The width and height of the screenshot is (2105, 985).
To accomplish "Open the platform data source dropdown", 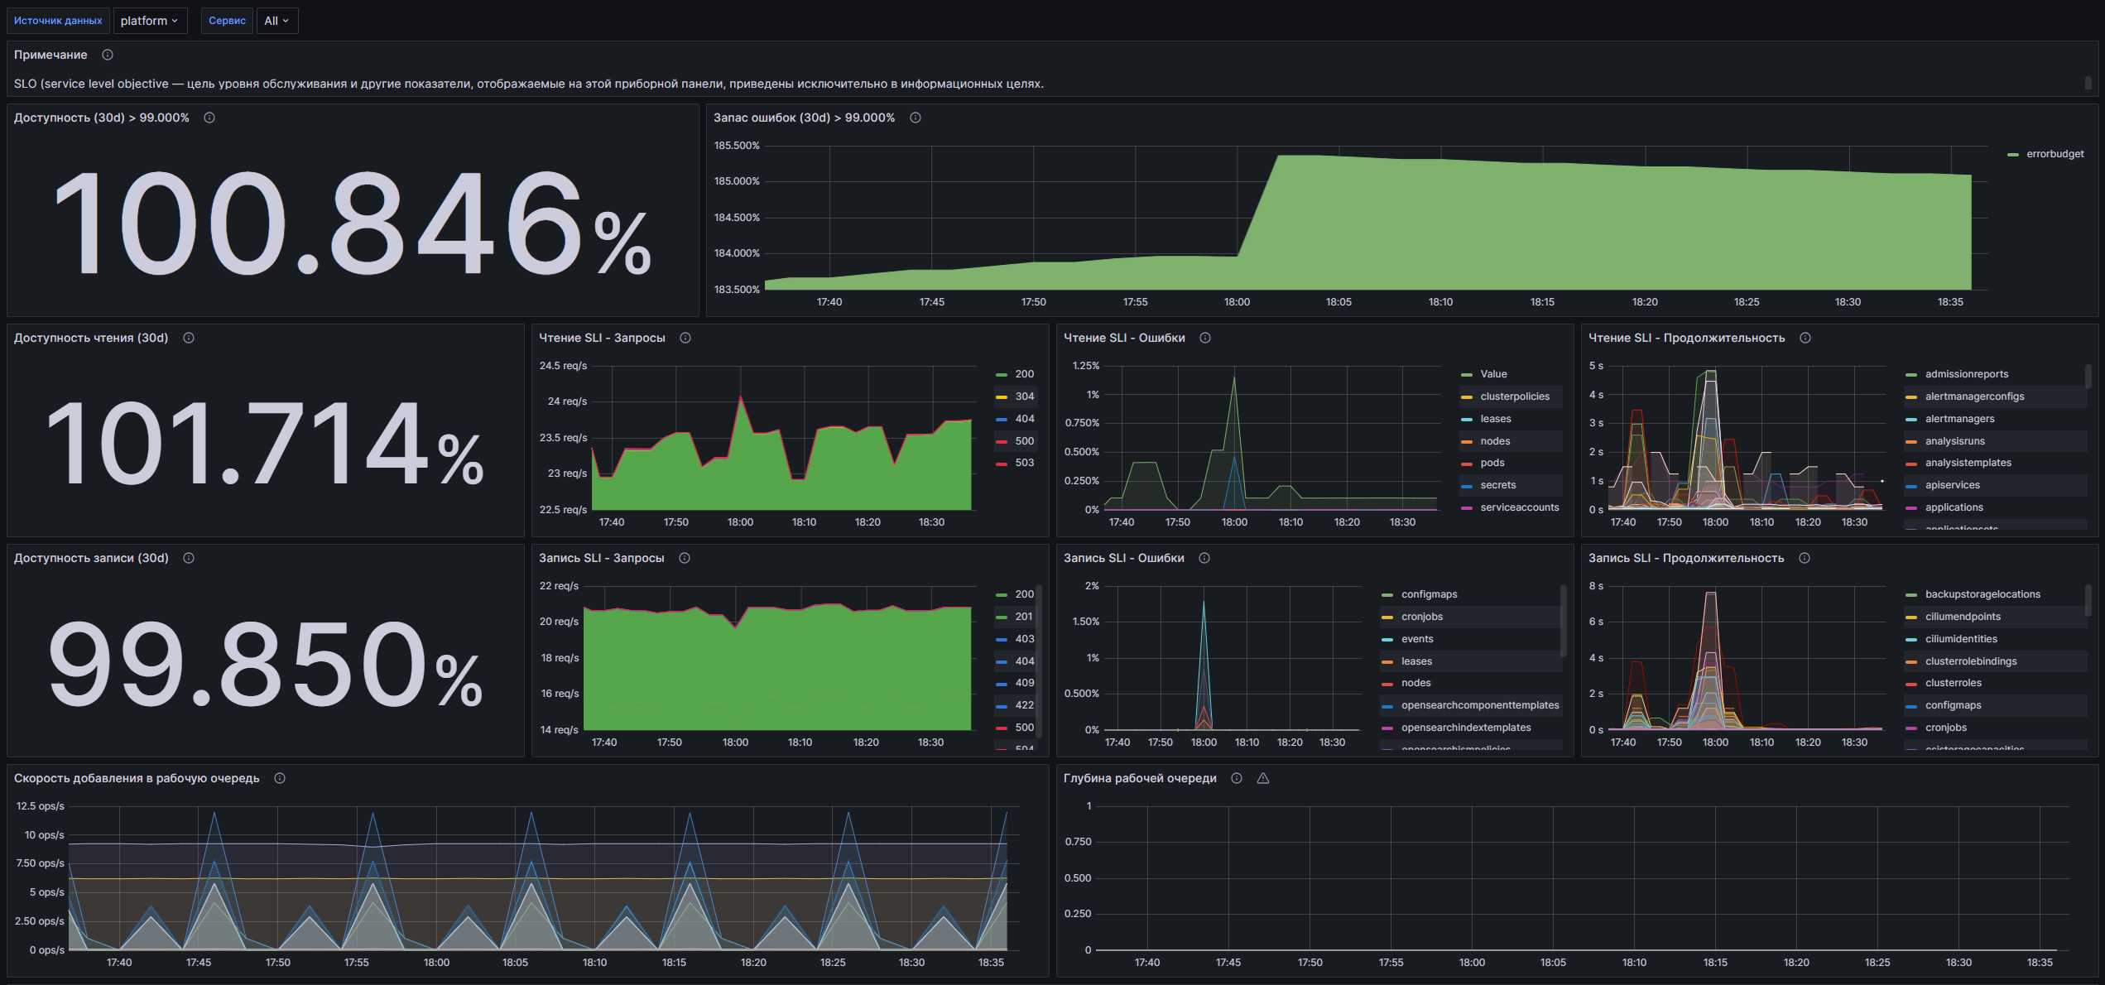I will tap(150, 21).
